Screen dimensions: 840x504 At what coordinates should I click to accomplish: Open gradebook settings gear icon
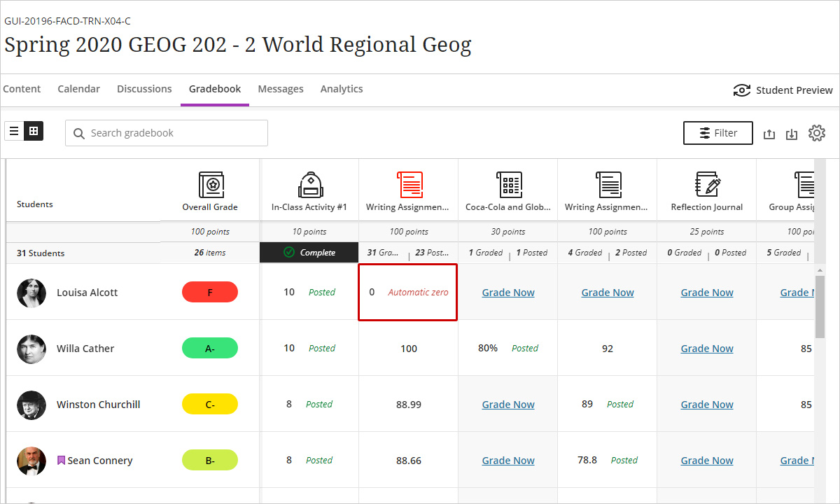816,133
